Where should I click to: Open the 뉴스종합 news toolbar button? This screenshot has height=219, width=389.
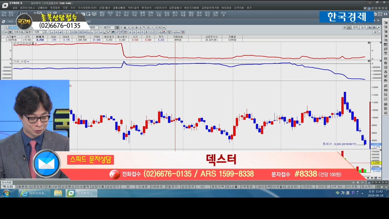coord(159,14)
